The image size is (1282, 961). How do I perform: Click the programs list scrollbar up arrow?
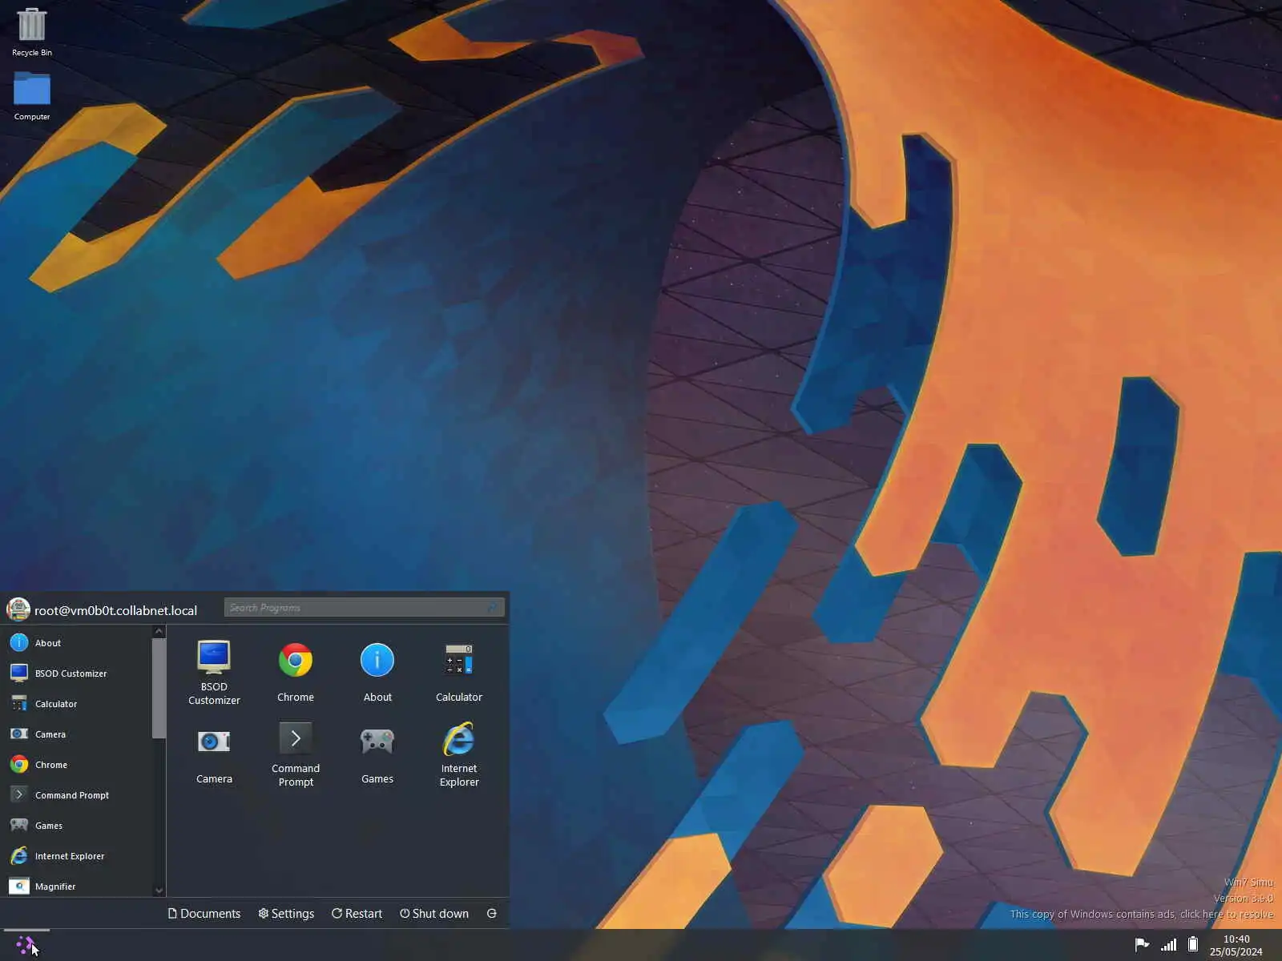tap(159, 632)
